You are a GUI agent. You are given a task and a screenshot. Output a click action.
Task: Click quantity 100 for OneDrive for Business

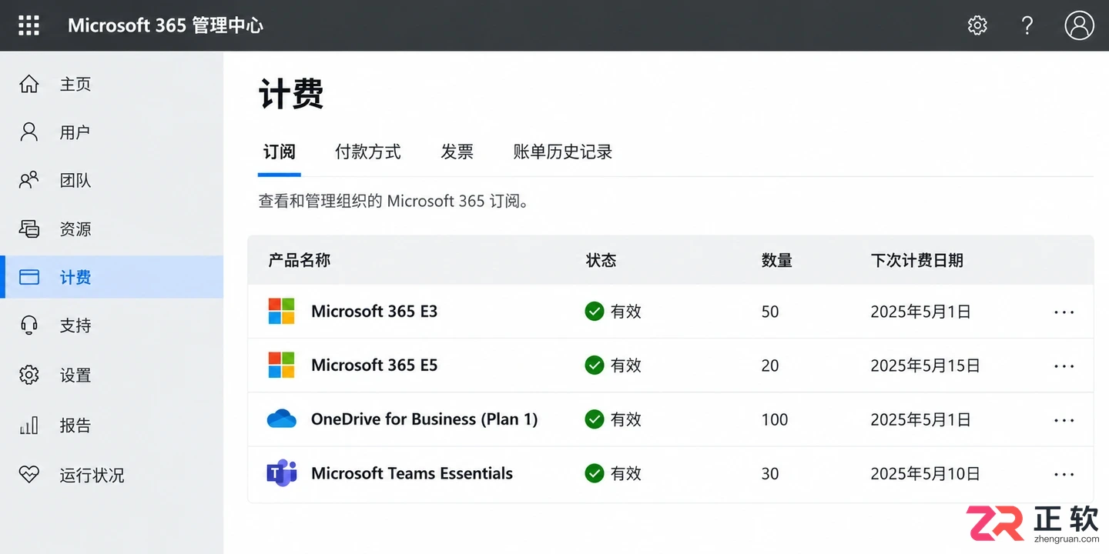click(x=775, y=419)
